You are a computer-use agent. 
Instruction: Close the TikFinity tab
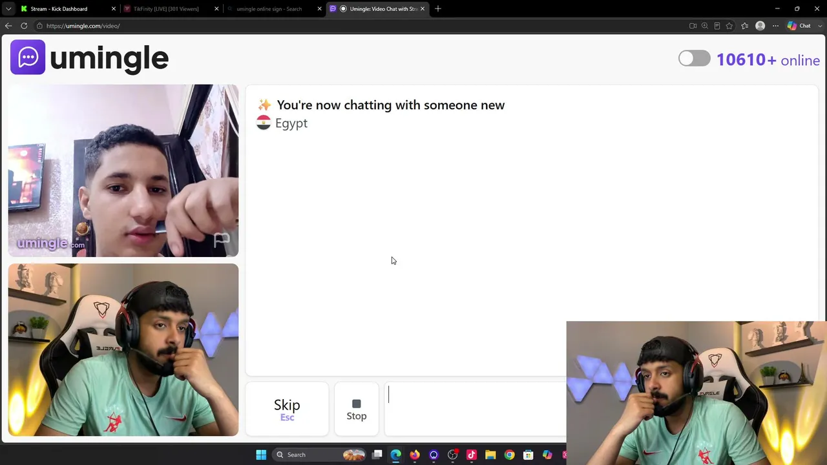tap(216, 9)
